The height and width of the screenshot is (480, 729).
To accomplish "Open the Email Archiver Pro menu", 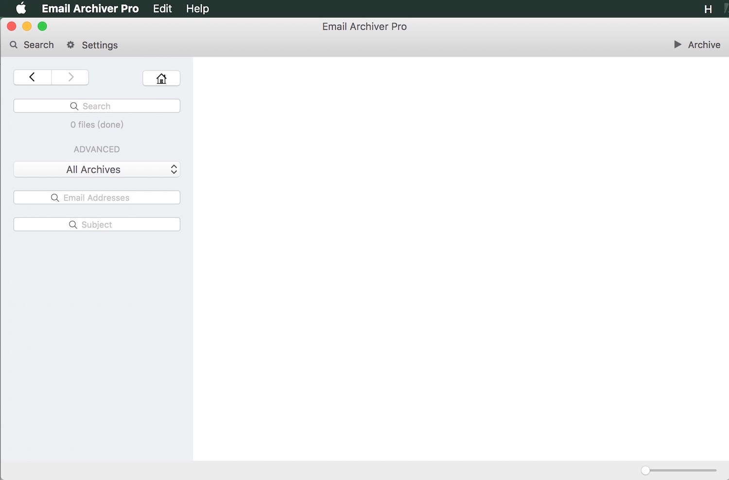I will (90, 8).
